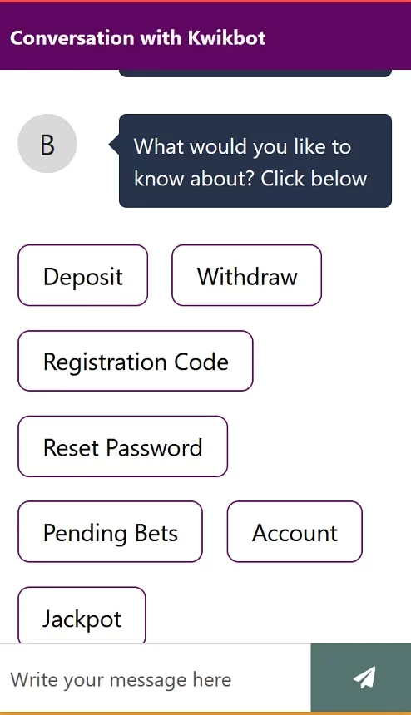
Task: Click the paper plane send icon
Action: click(364, 678)
